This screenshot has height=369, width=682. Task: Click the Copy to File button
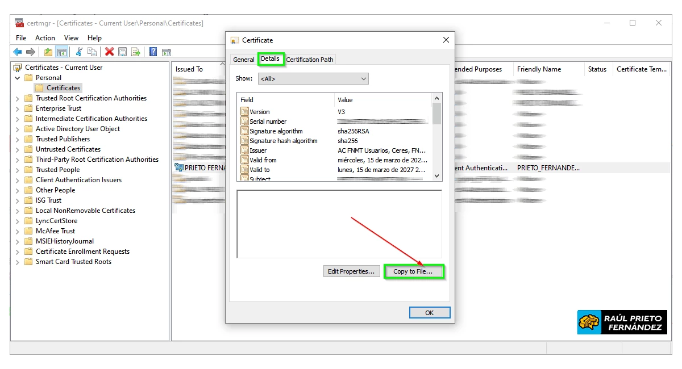(x=413, y=271)
